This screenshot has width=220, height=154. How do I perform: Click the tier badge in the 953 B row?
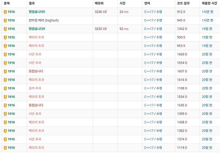(x=5, y=46)
